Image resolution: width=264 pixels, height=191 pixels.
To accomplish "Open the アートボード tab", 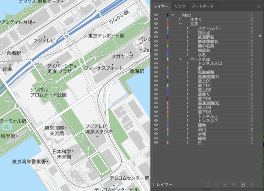I will [x=203, y=6].
